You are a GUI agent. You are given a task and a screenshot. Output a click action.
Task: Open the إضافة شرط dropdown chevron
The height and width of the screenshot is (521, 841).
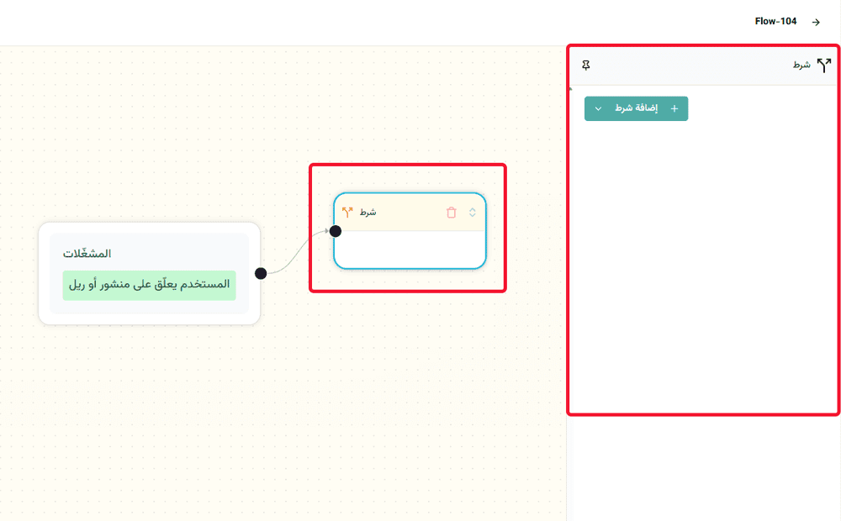tap(598, 108)
